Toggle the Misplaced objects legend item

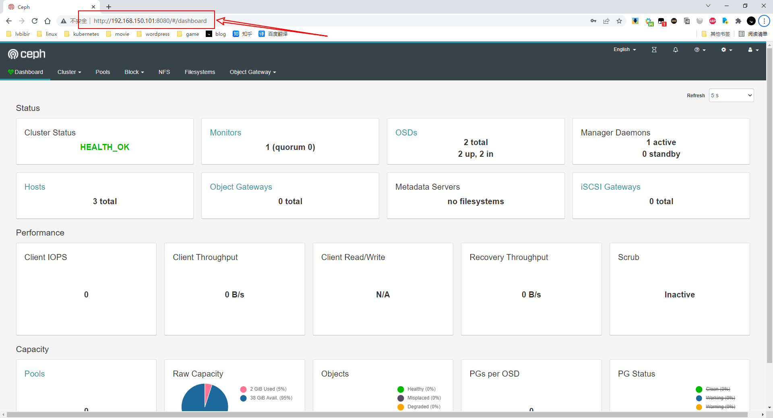(424, 398)
